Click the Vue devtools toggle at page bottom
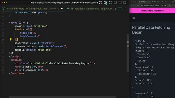 tap(152, 97)
